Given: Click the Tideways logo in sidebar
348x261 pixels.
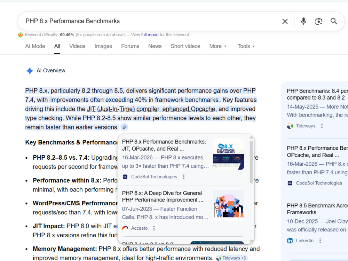Looking at the screenshot, I should [x=290, y=126].
